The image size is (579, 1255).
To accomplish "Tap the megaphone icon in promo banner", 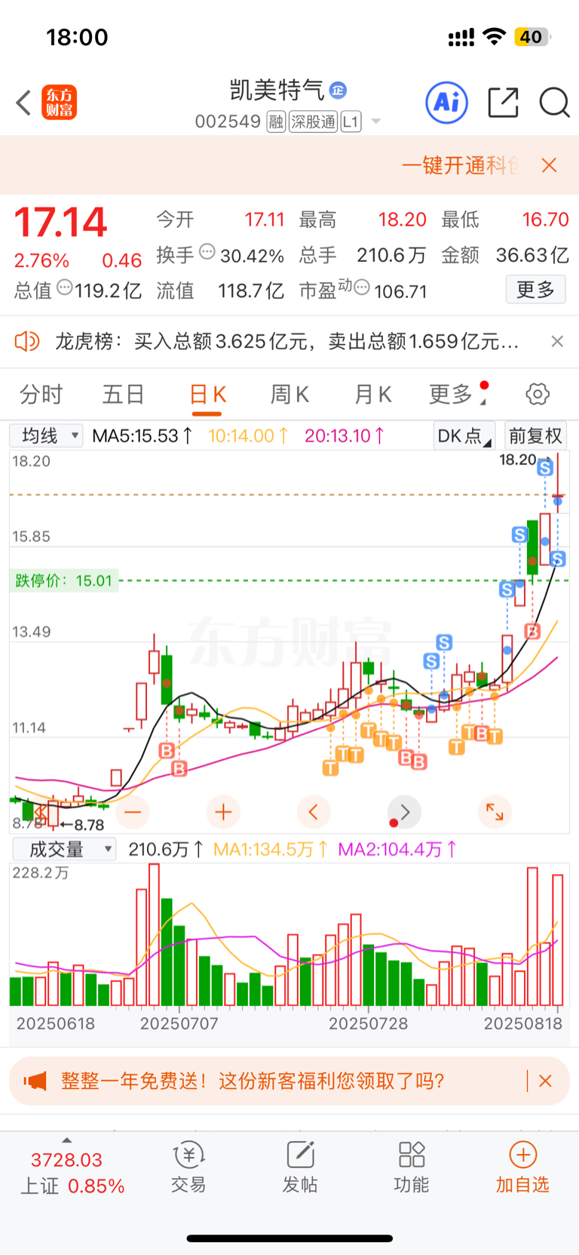I will [x=35, y=1081].
